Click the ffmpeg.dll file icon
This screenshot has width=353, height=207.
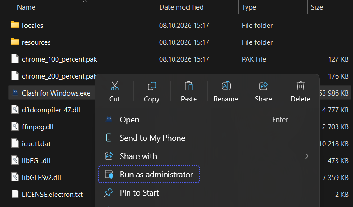15,127
